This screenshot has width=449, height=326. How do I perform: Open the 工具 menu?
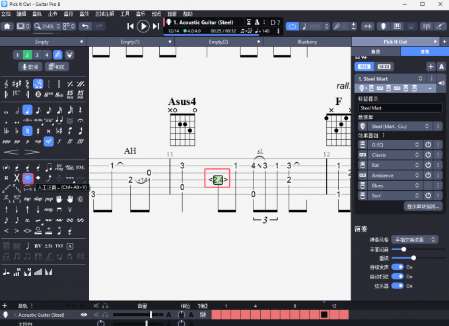tap(125, 13)
